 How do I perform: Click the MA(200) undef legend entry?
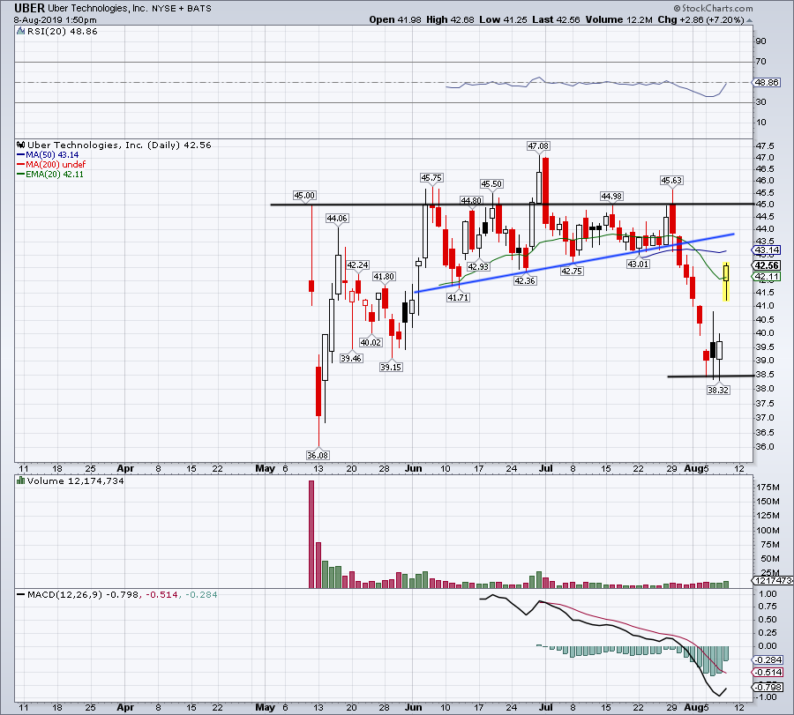point(51,165)
